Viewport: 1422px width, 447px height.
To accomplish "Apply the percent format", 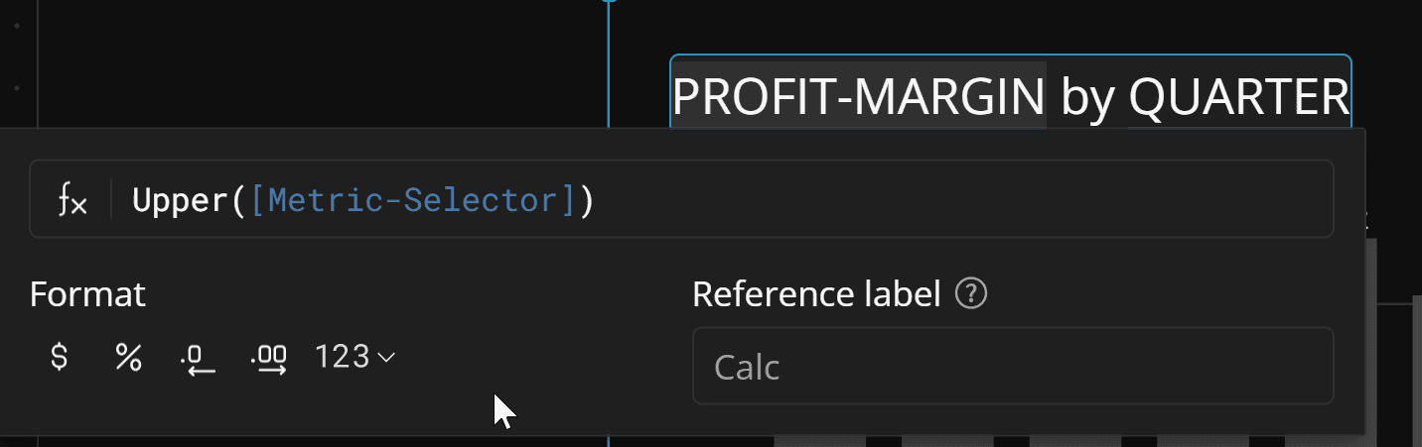I will tap(128, 357).
